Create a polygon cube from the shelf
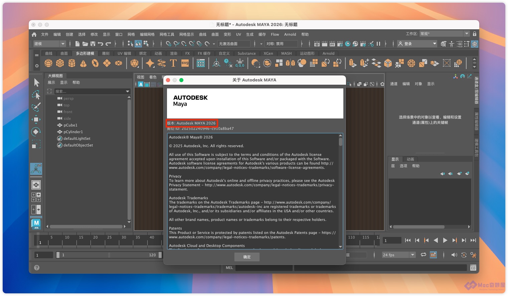Image resolution: width=508 pixels, height=296 pixels. pyautogui.click(x=60, y=63)
